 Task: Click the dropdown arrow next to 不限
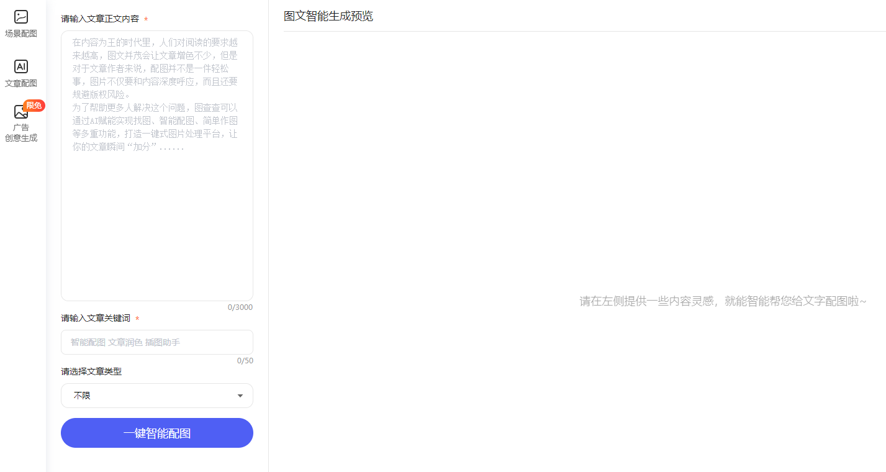[x=240, y=395]
